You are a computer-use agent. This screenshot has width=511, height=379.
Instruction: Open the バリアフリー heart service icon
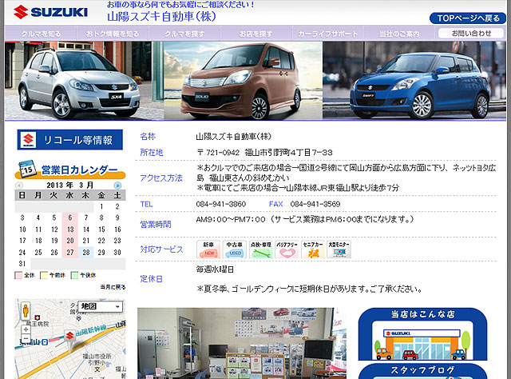287,249
